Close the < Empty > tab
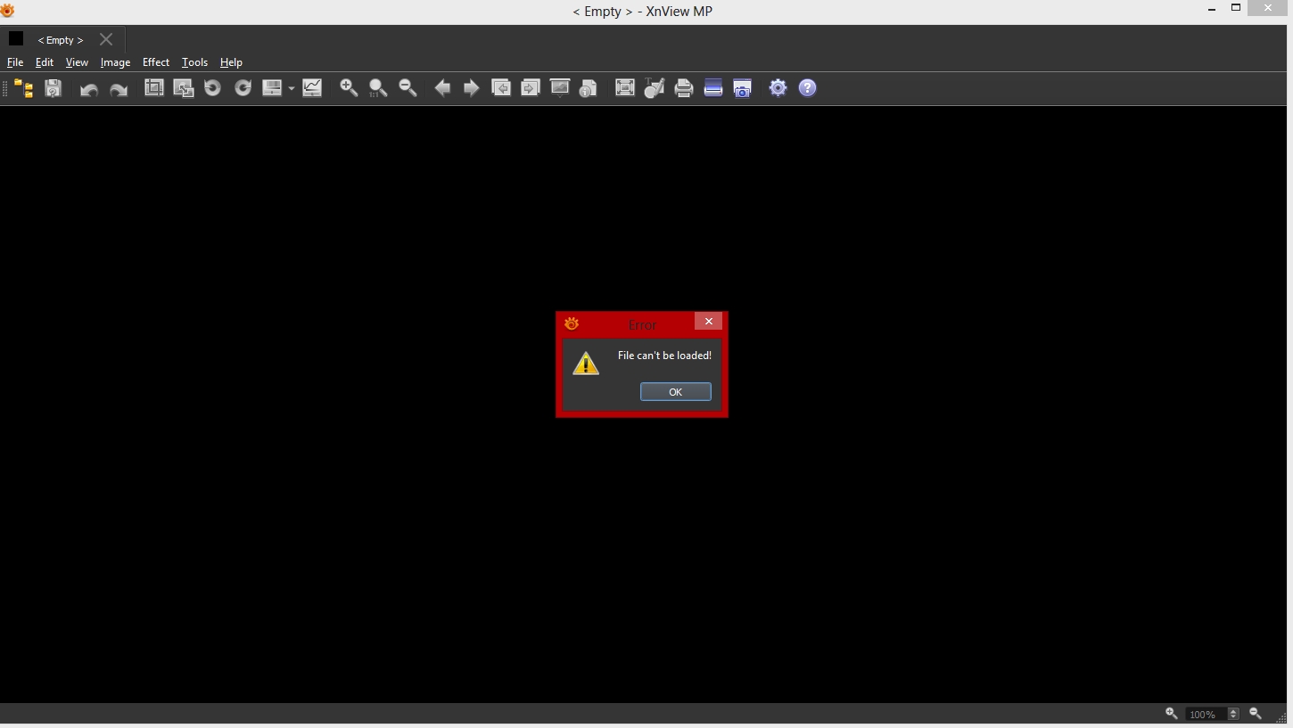 [106, 39]
